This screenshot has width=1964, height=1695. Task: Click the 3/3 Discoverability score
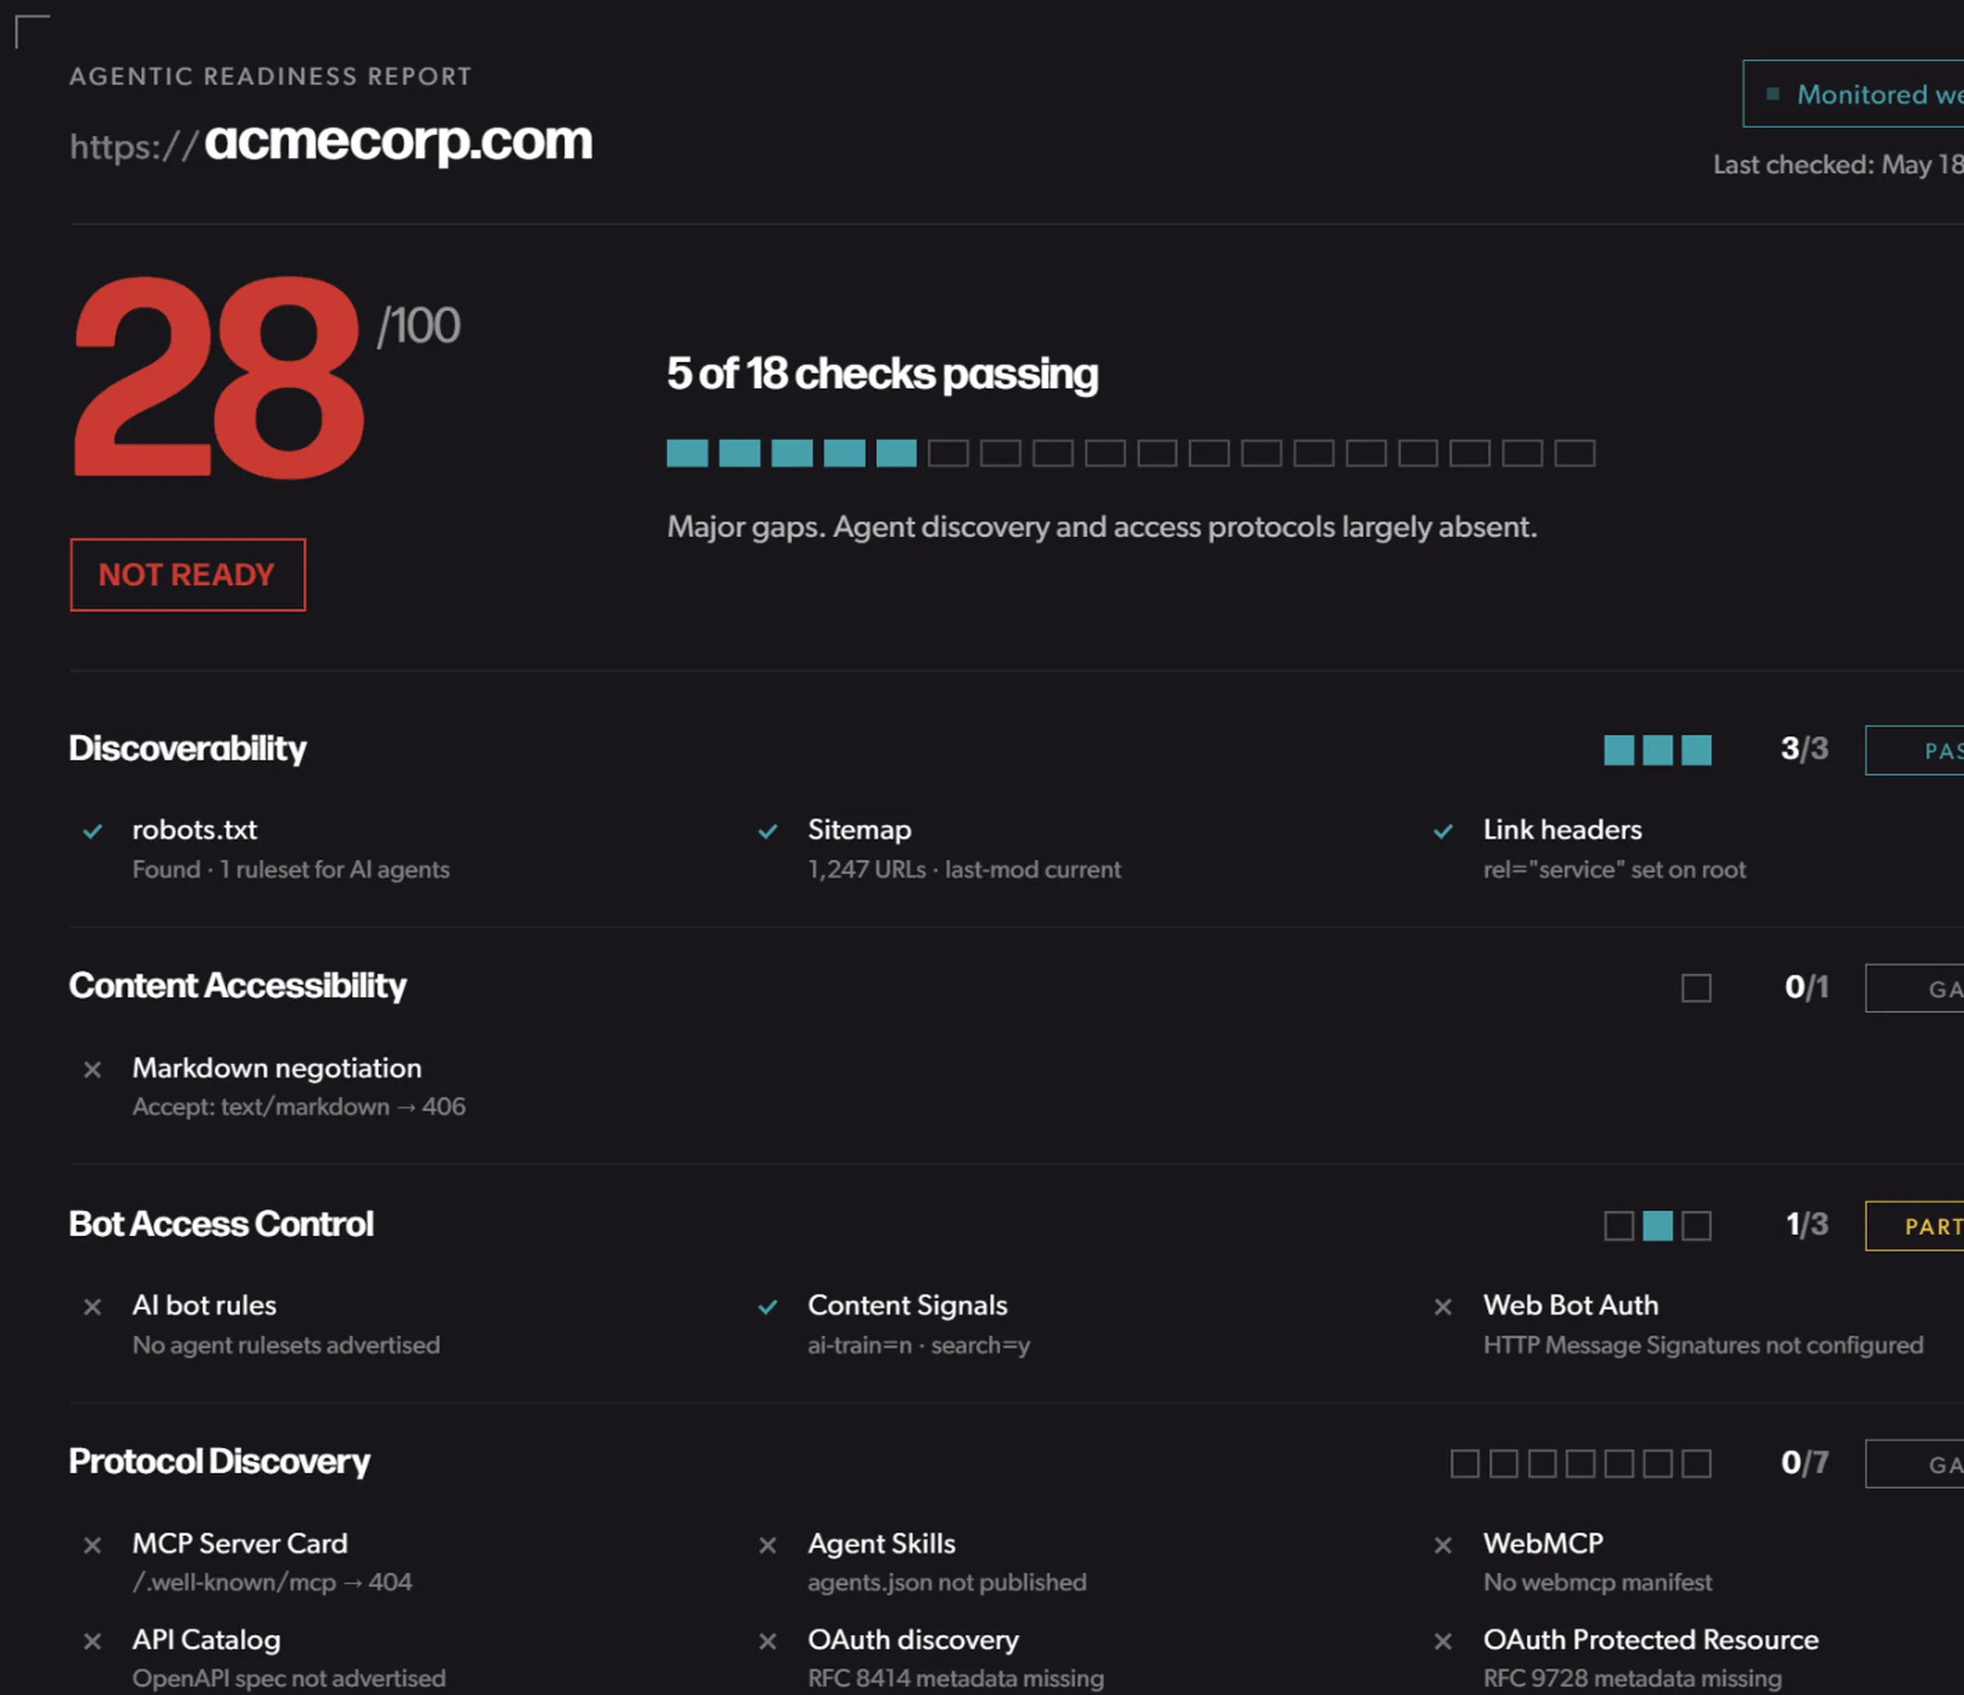[x=1804, y=749]
